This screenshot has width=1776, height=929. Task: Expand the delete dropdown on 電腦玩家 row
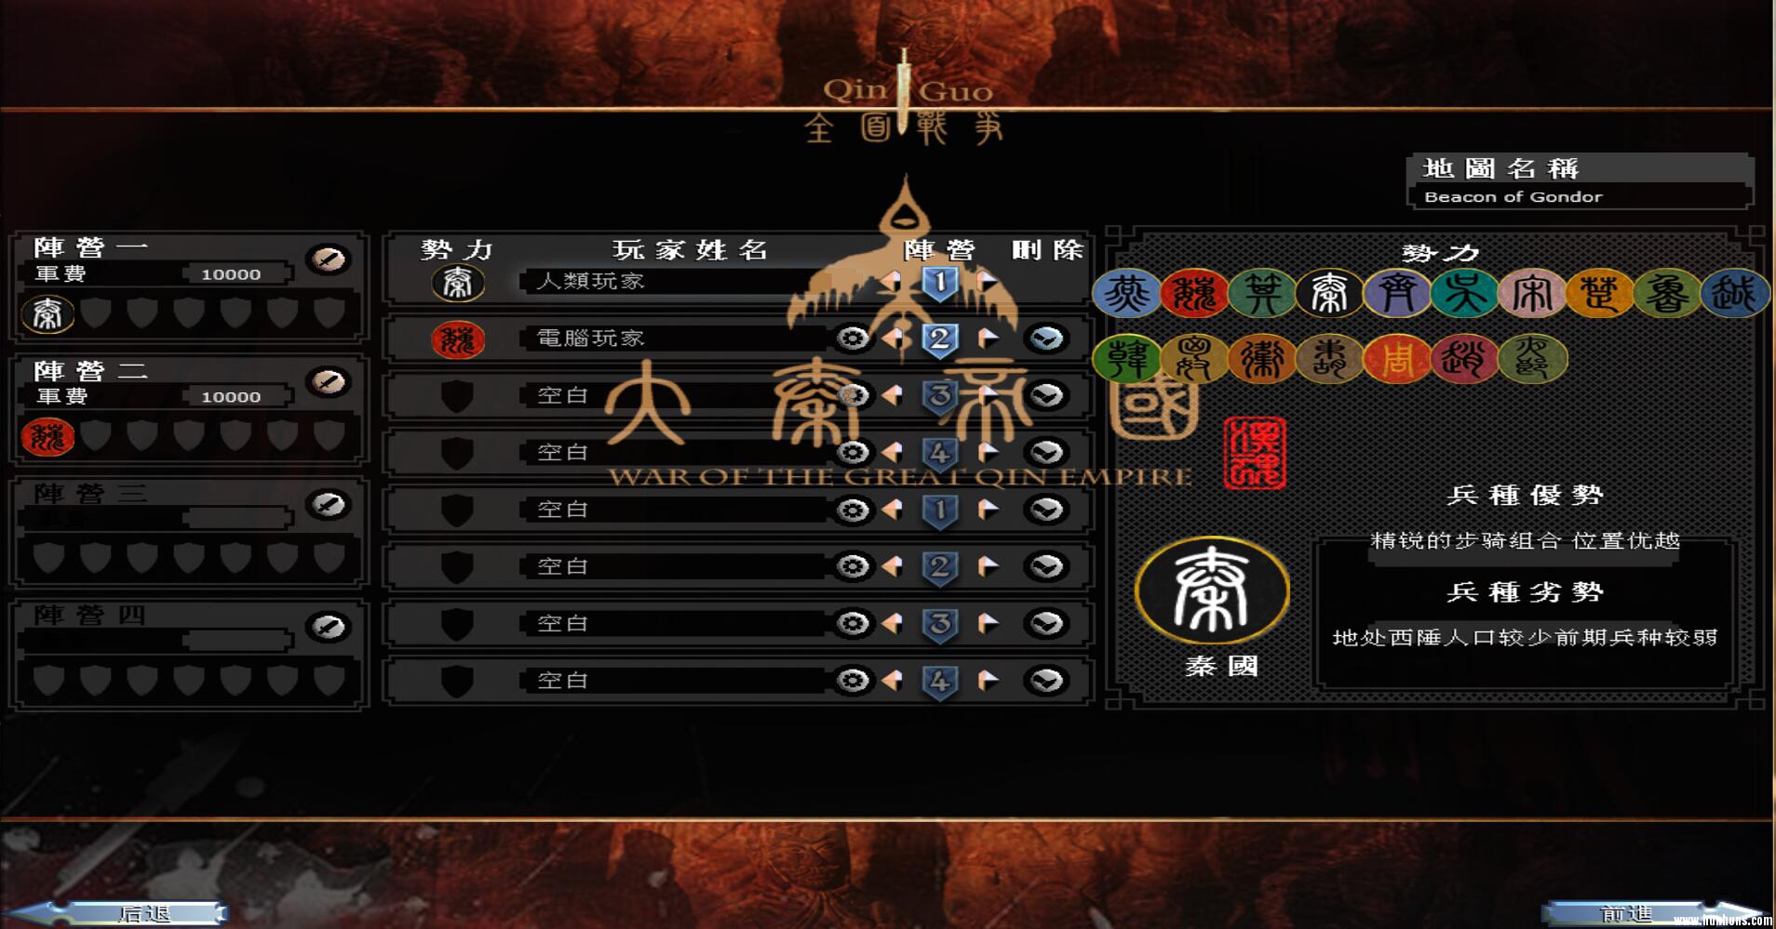click(1046, 338)
